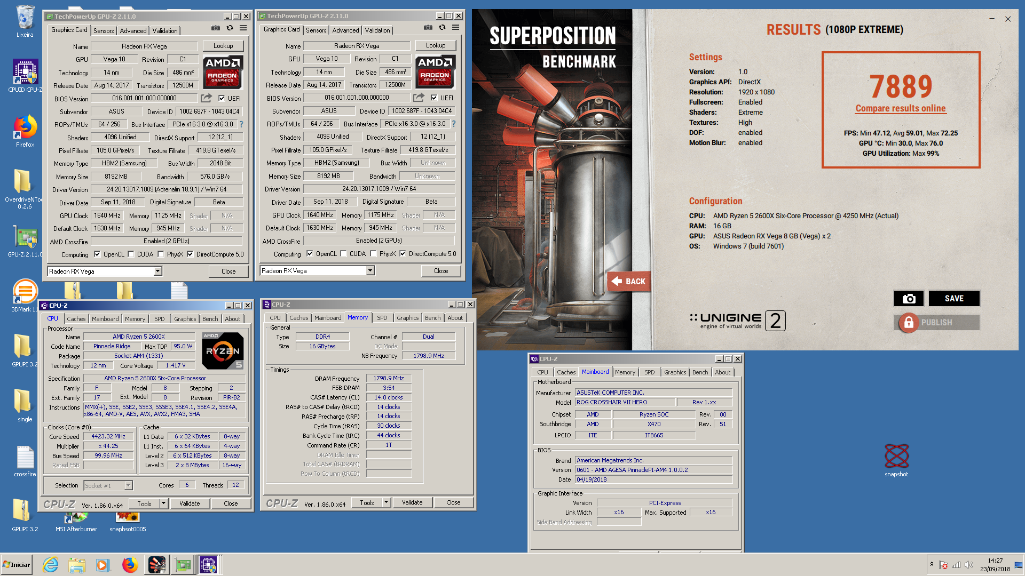Click Lookup button in left GPU-Z
1025x576 pixels.
tap(223, 46)
